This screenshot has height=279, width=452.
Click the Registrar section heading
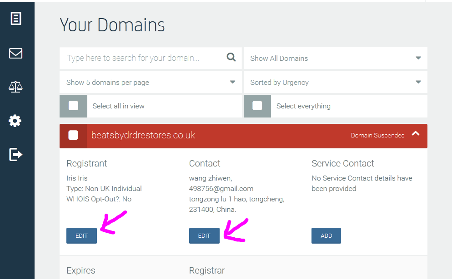207,270
